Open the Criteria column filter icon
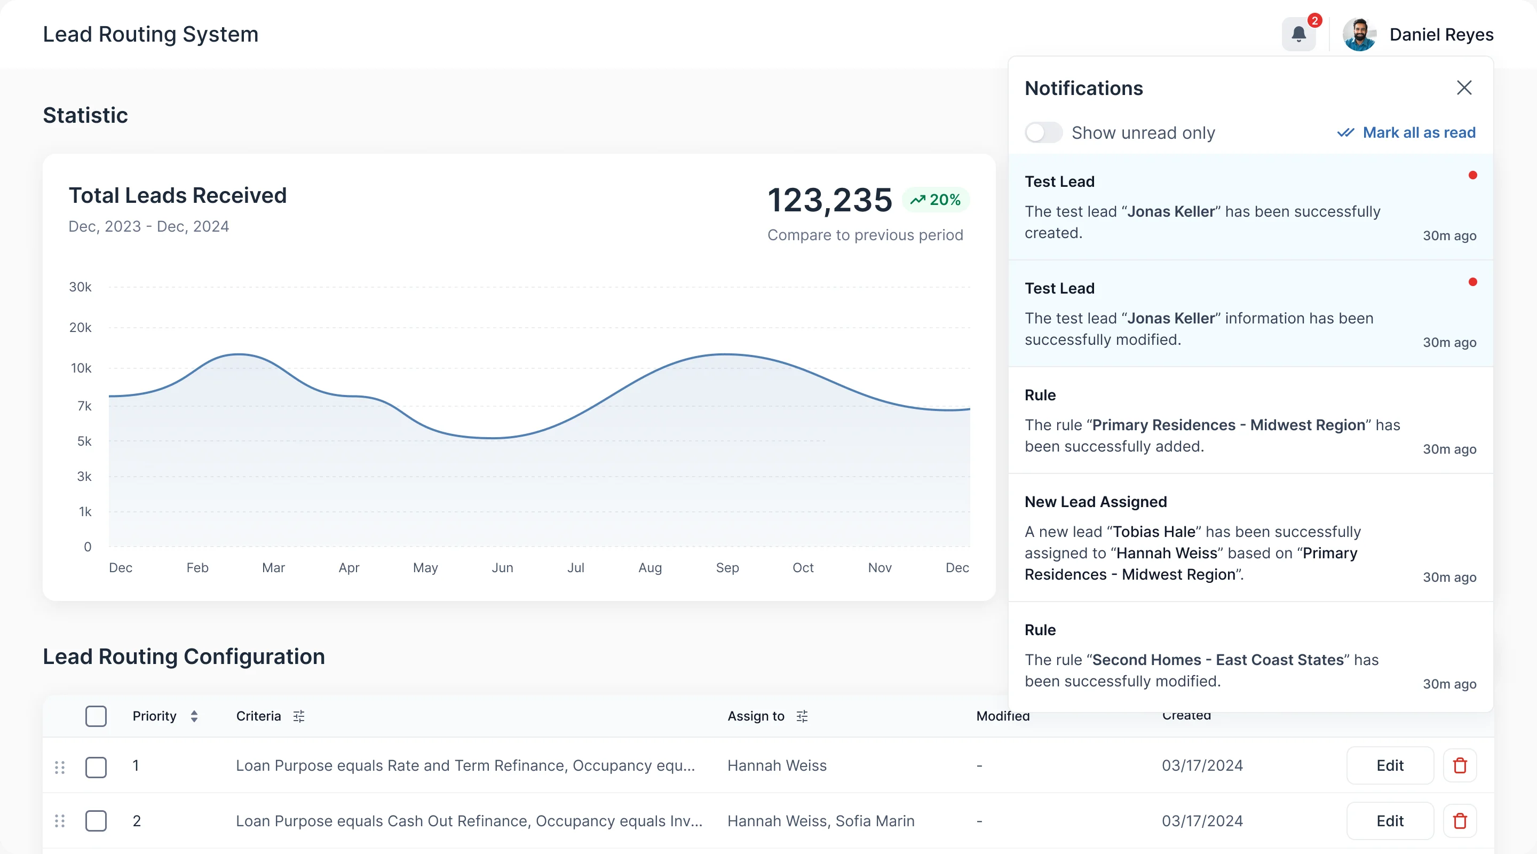This screenshot has height=854, width=1537. [299, 716]
